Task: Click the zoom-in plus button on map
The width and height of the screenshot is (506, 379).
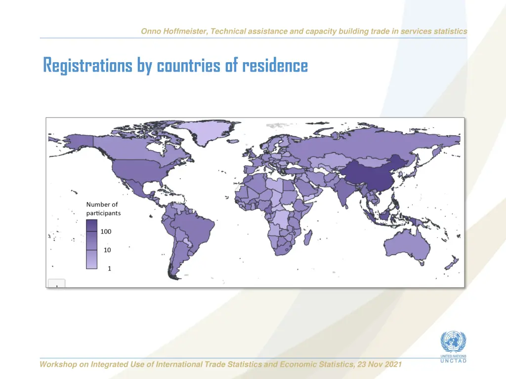Action: click(56, 284)
